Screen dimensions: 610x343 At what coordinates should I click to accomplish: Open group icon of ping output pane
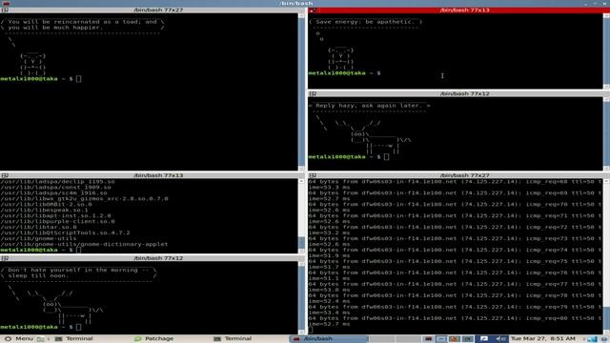pos(313,175)
